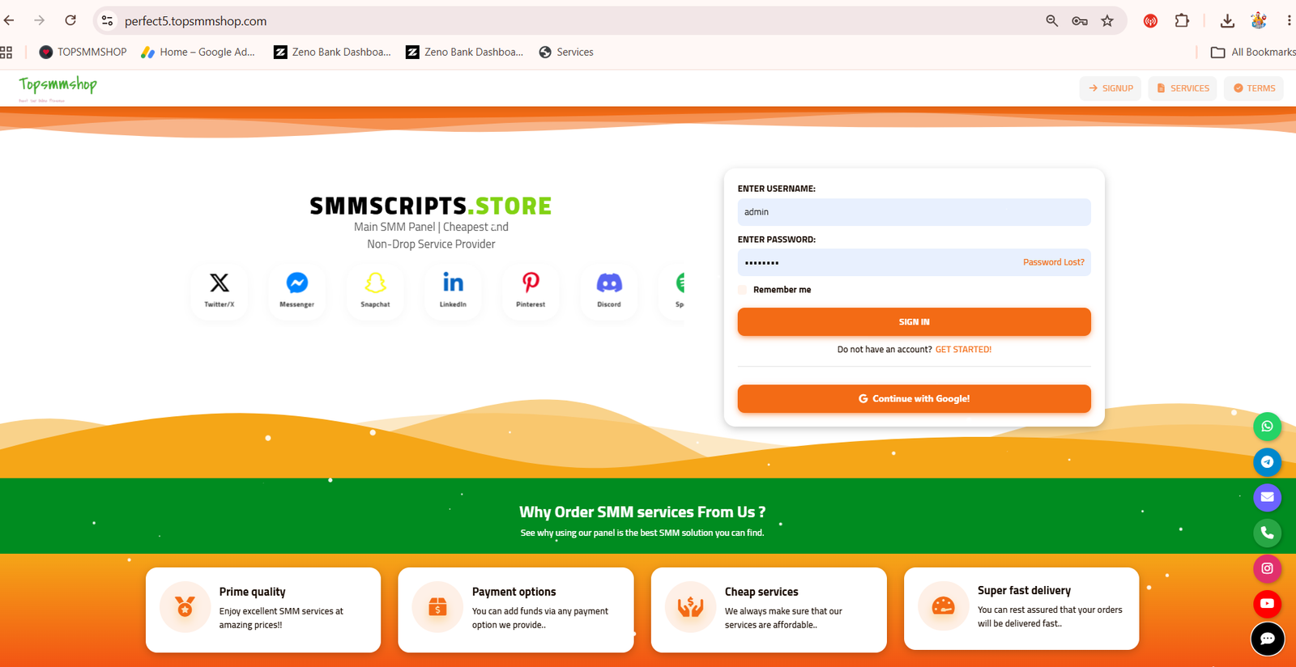Tick the Remember me checkbox
The width and height of the screenshot is (1296, 667).
pyautogui.click(x=743, y=290)
